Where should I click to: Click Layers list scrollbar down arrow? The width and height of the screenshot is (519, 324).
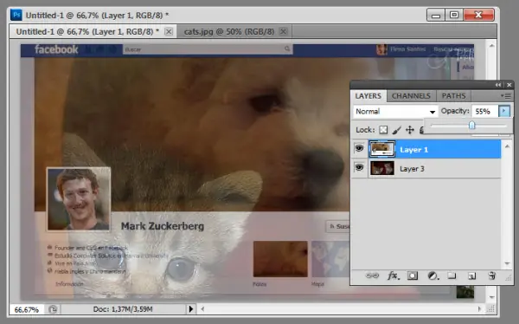pos(507,263)
